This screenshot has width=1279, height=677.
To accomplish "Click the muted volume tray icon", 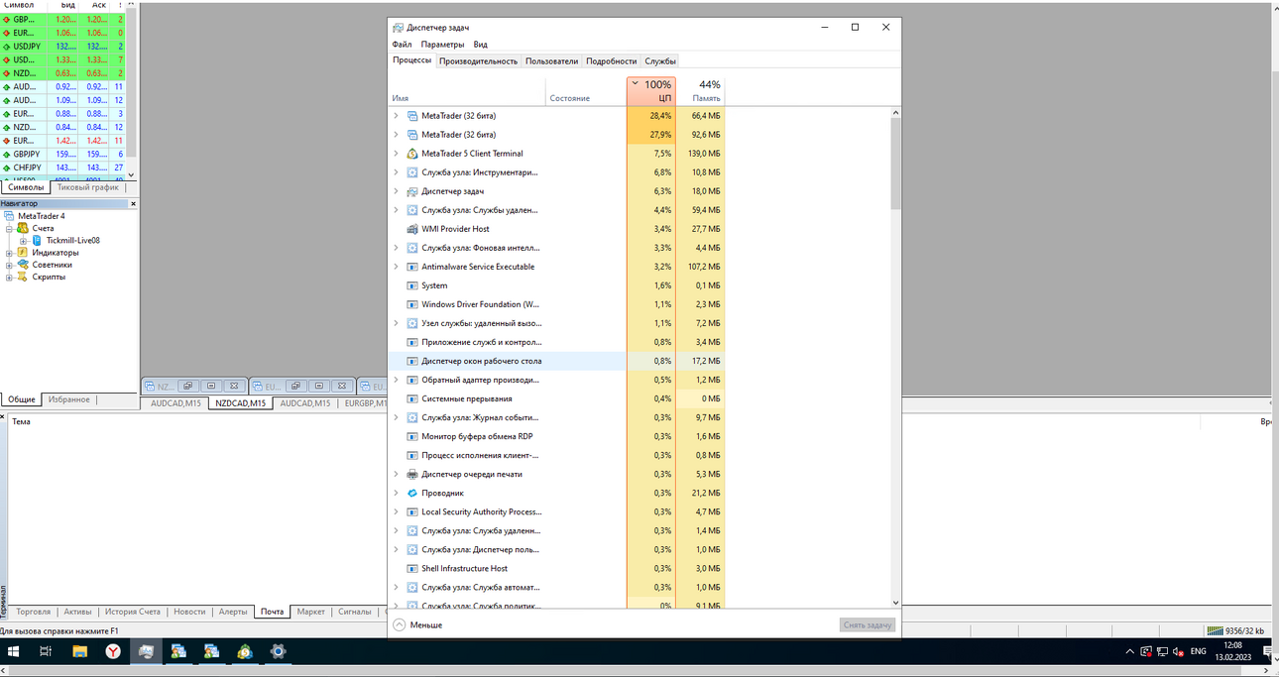I will [x=1178, y=651].
